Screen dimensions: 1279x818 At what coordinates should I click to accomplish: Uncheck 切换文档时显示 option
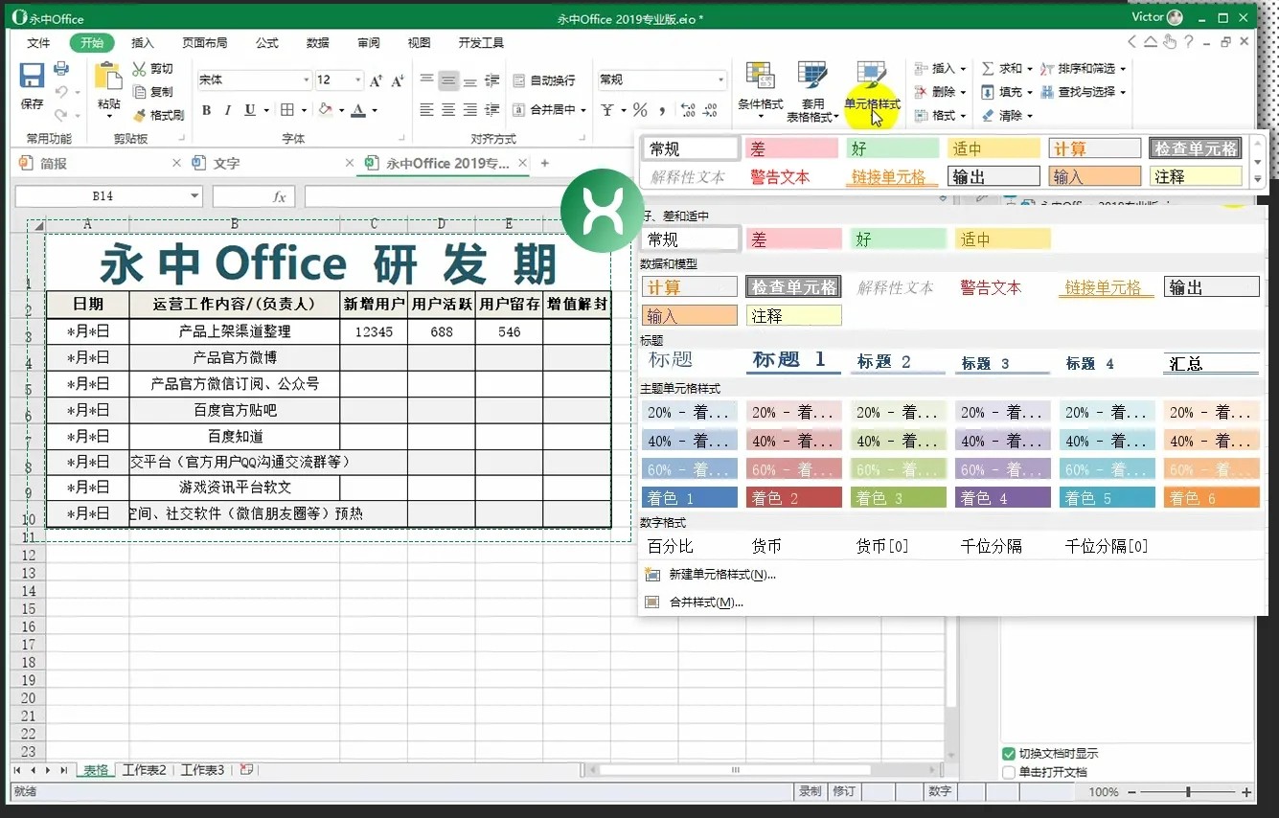coord(1009,754)
